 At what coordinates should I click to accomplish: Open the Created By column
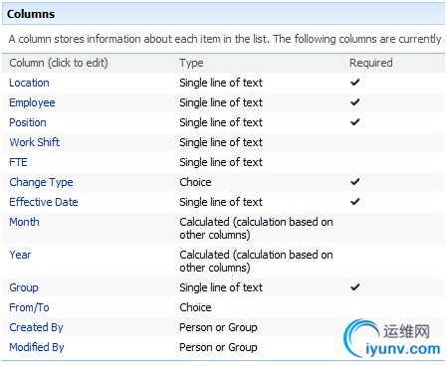(36, 327)
